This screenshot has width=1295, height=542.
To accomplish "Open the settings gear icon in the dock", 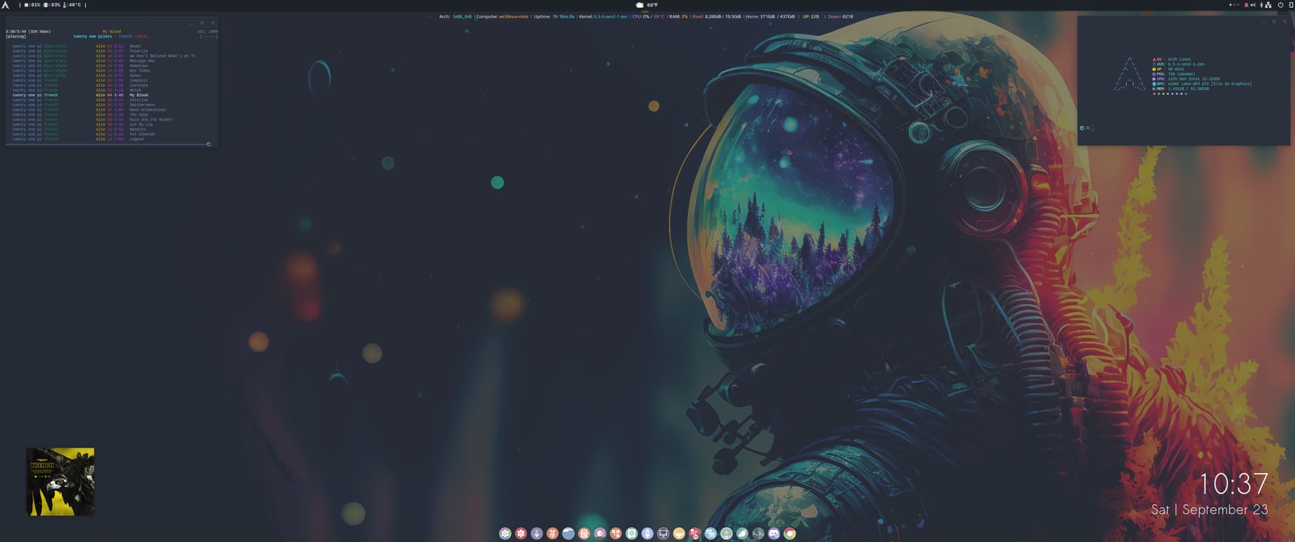I will 505,533.
